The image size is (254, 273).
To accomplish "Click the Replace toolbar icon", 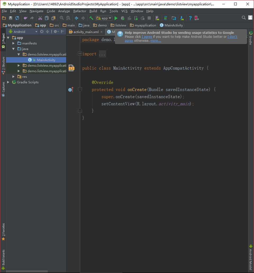I will point(68,18).
